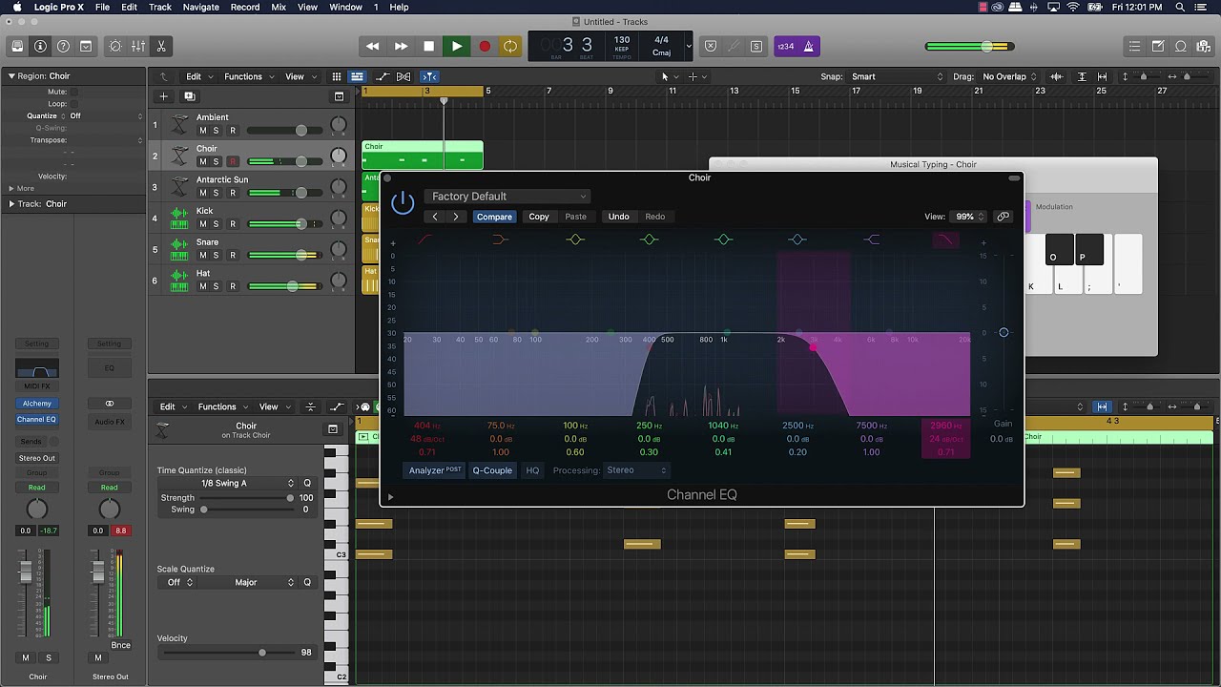Toggle the Solo S button in control bar
Screen dimensions: 1221x687
tap(756, 46)
